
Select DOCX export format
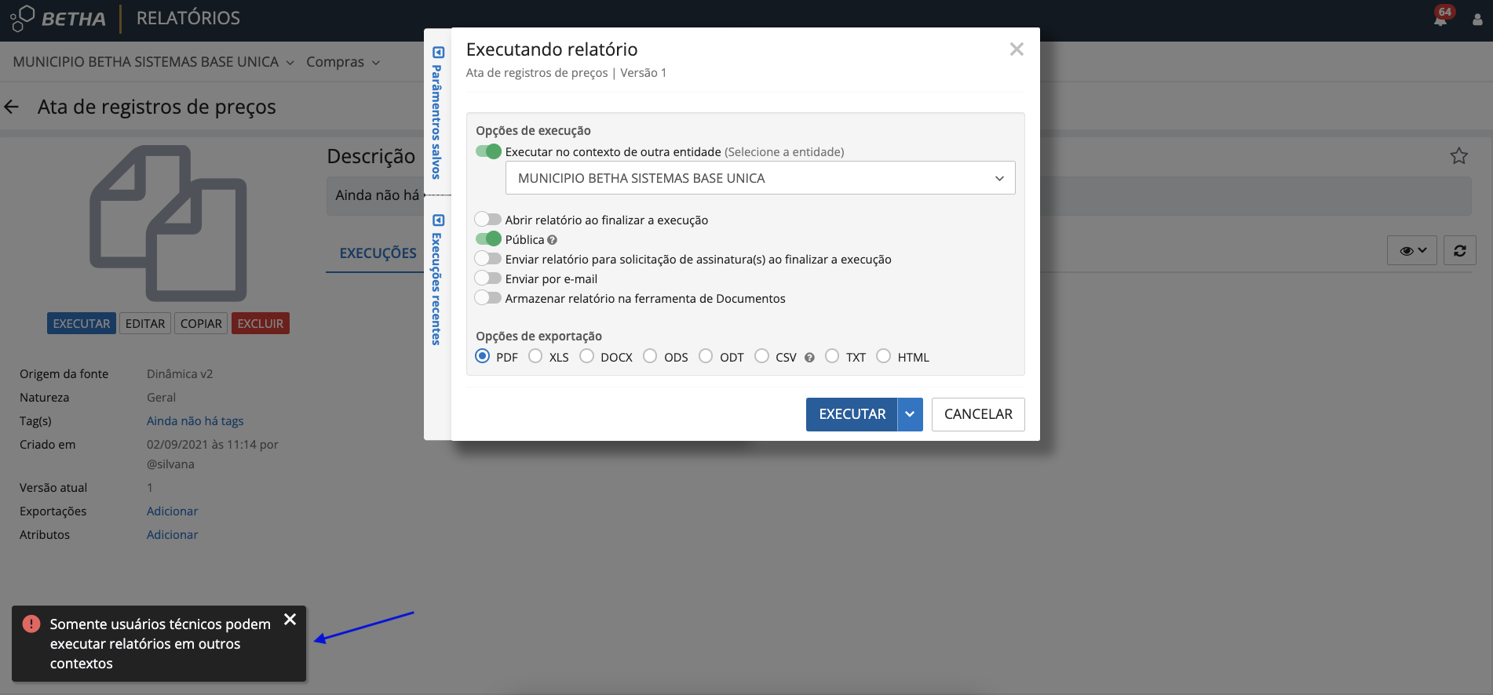pos(587,357)
